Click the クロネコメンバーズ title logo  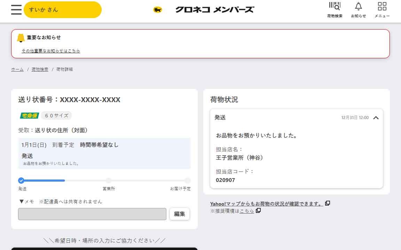pos(214,10)
